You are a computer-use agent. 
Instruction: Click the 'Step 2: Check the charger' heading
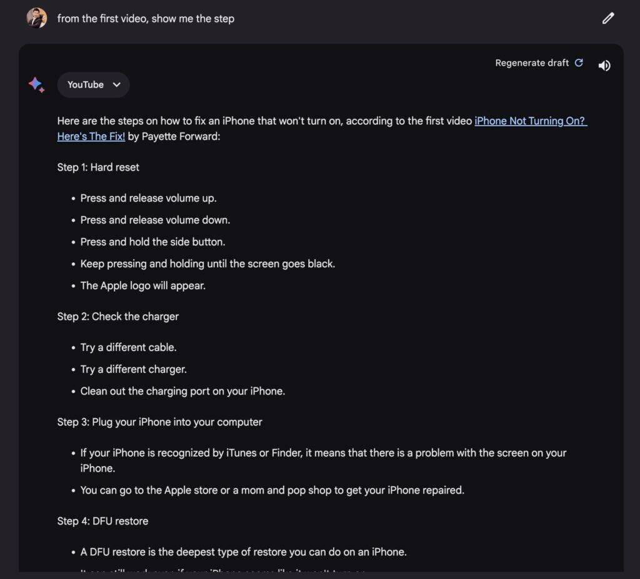pos(118,317)
